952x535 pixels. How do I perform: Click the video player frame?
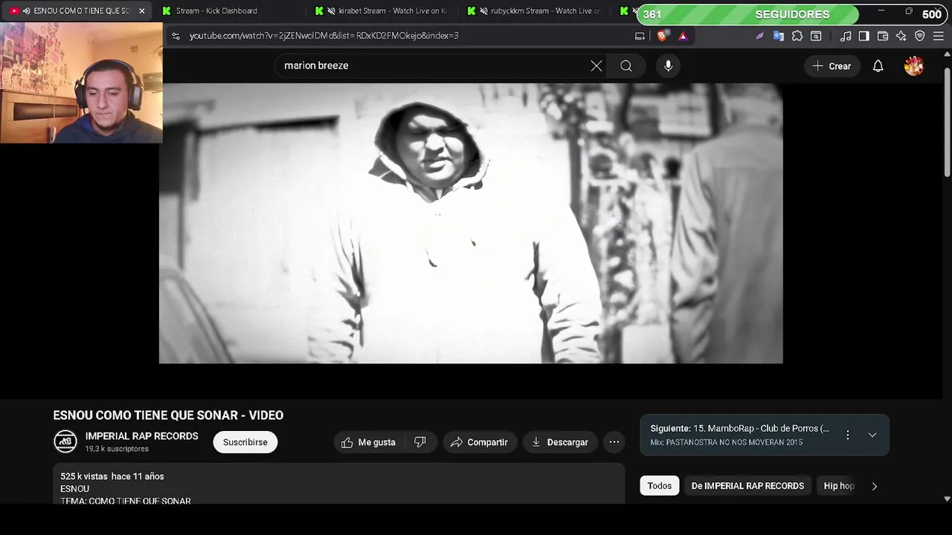pyautogui.click(x=471, y=223)
